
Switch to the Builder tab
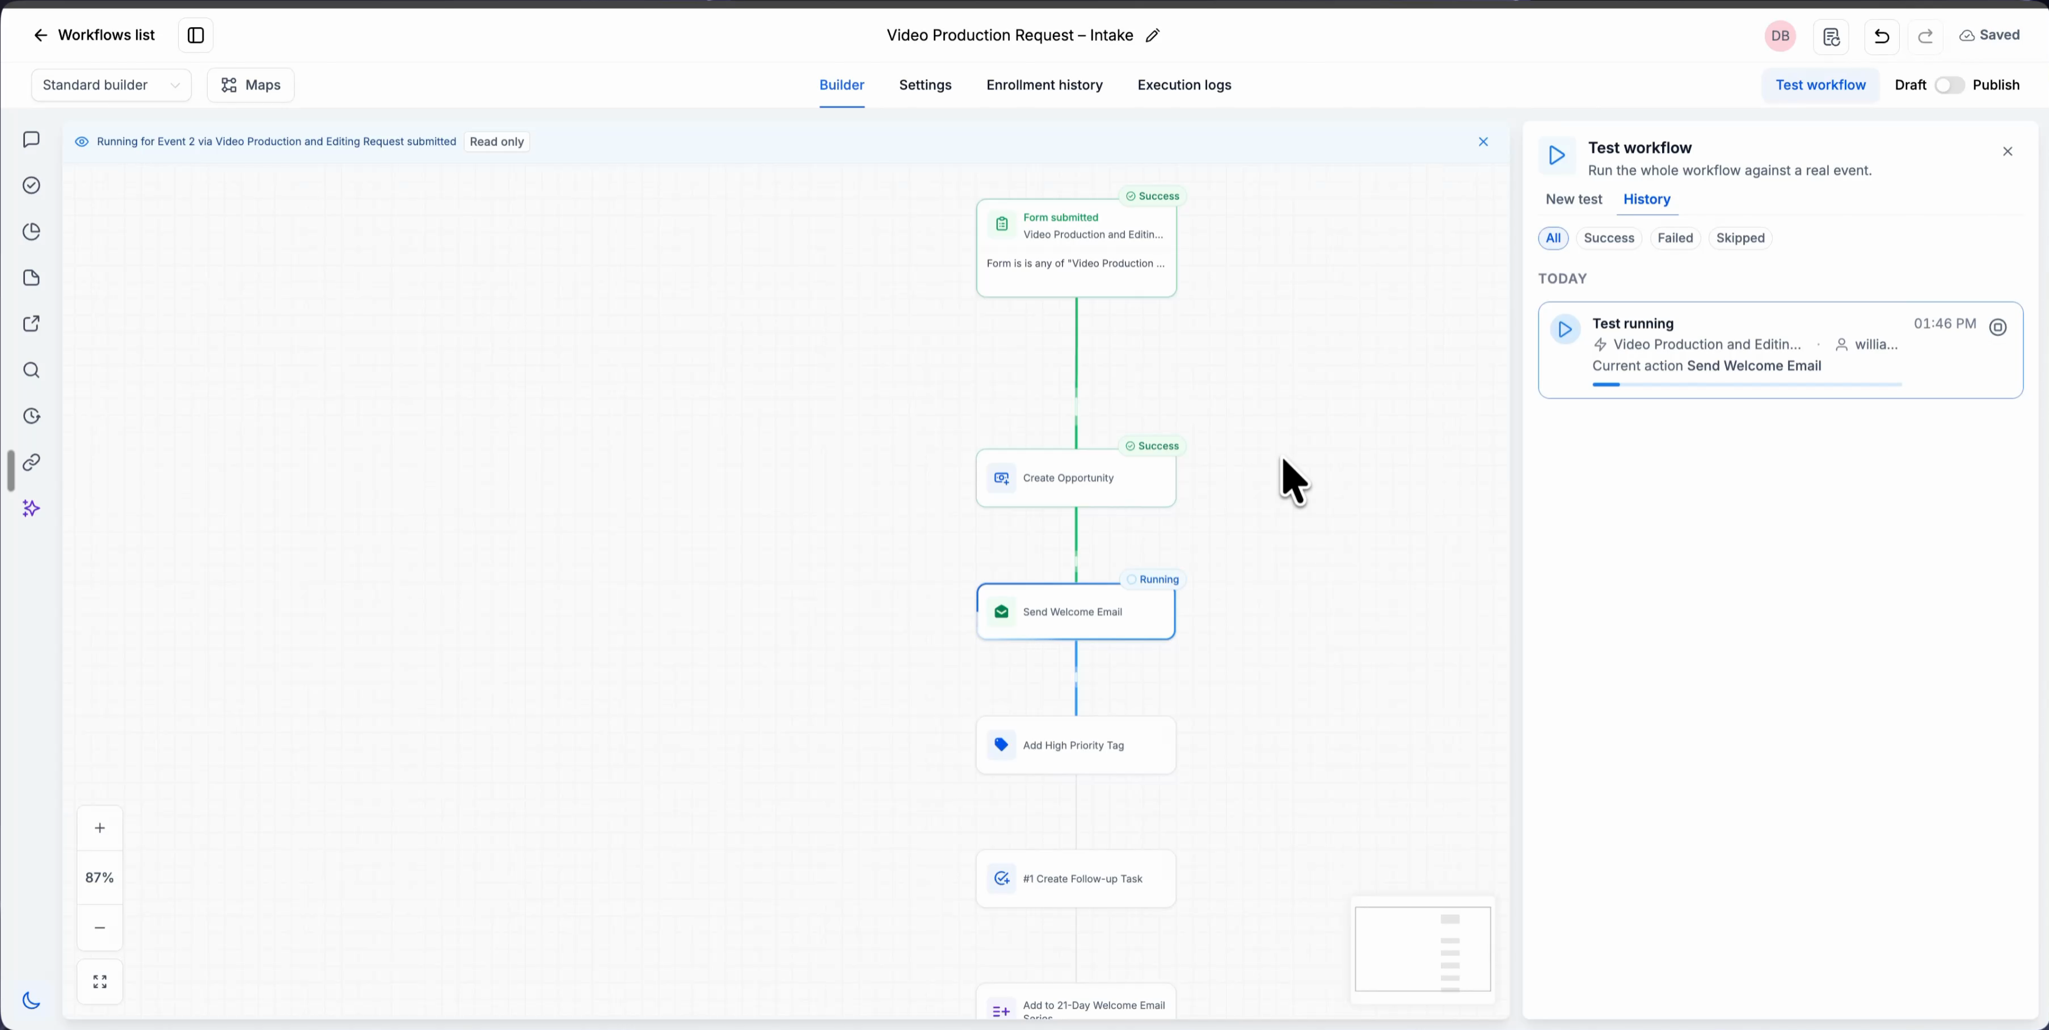point(842,85)
